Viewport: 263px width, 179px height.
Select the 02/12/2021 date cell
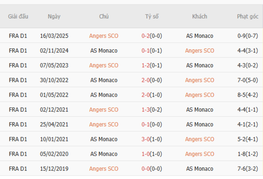click(54, 110)
